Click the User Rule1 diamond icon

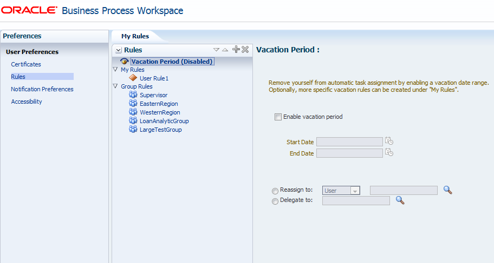click(133, 78)
